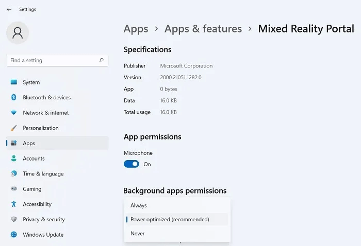
Task: Navigate to Apps & features breadcrumb
Action: 203,29
